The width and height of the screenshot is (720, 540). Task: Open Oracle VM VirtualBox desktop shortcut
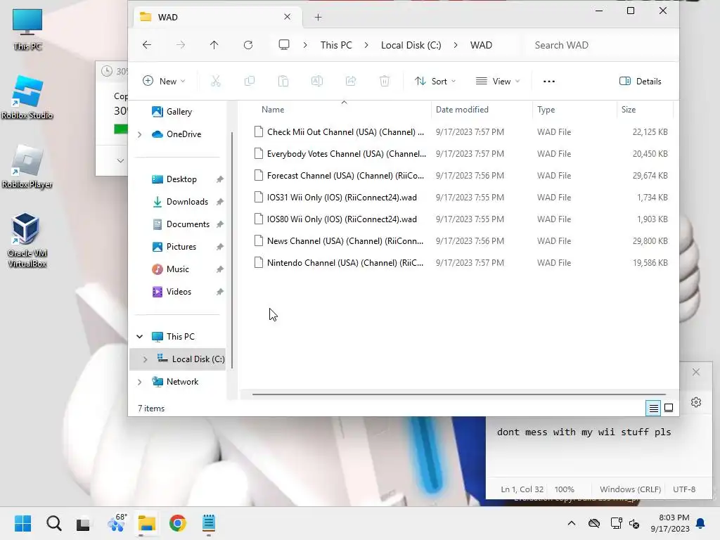tap(27, 240)
